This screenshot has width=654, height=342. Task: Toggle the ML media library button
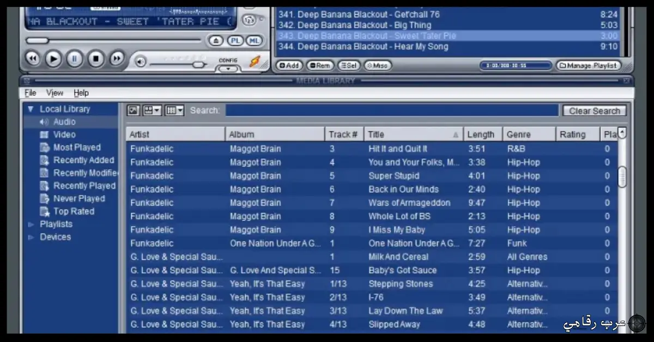[x=253, y=40]
